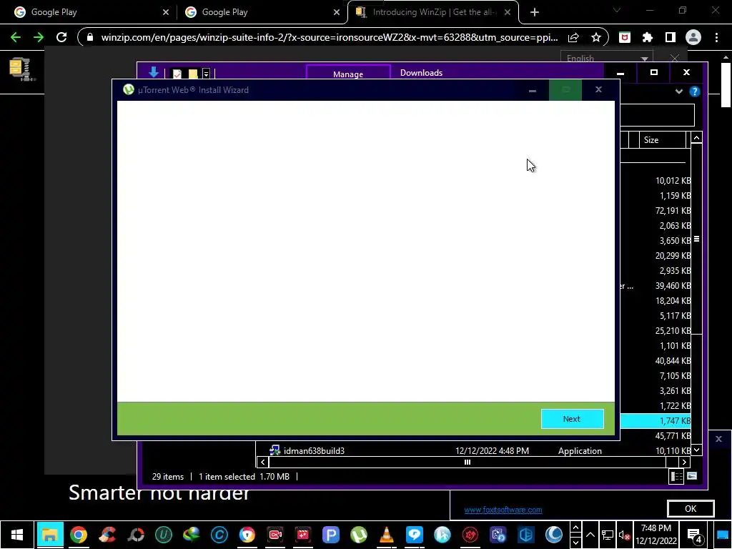Click the 12/12/2022 4:48 PM date cell

pos(492,451)
